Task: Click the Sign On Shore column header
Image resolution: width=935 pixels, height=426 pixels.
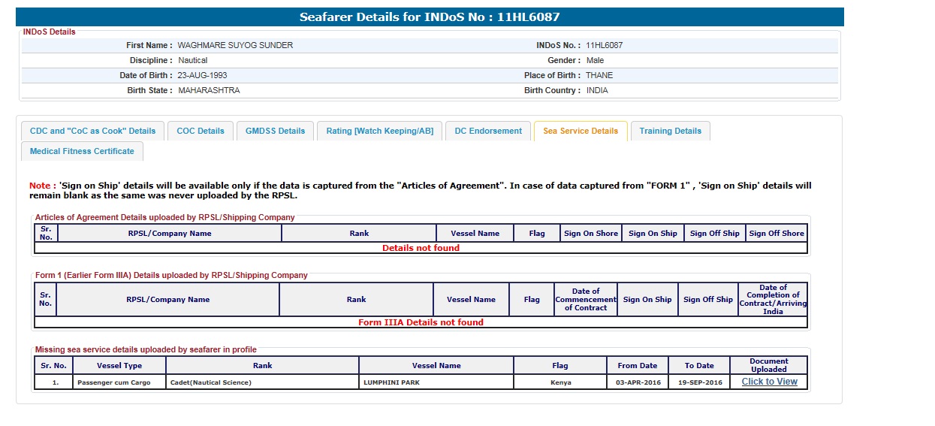Action: coord(591,233)
